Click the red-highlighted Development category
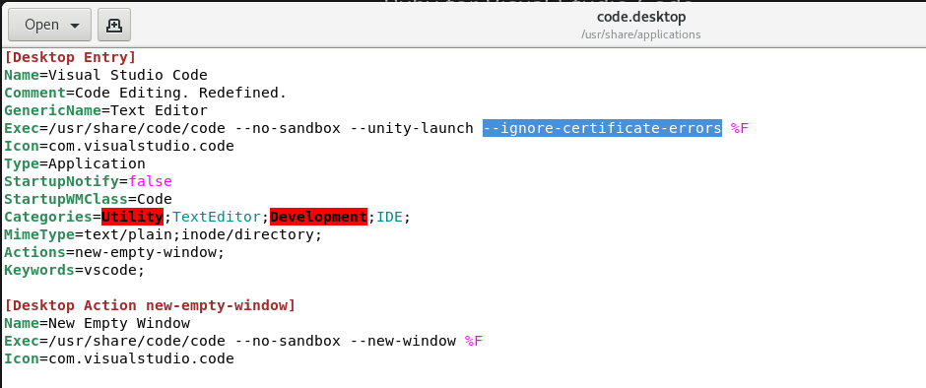This screenshot has height=388, width=926. pyautogui.click(x=318, y=217)
